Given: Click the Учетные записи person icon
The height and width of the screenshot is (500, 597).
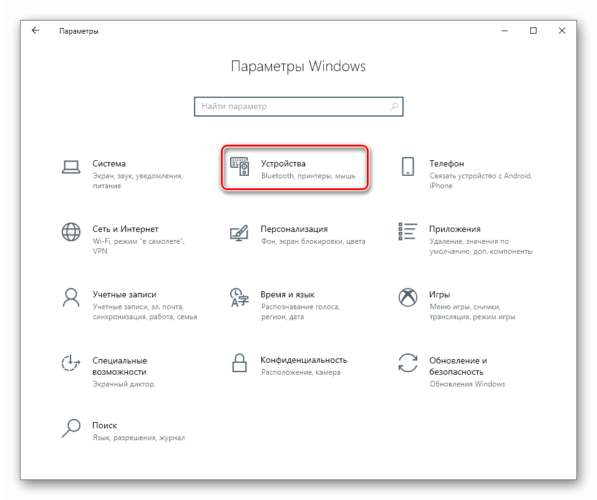Looking at the screenshot, I should coord(71,297).
